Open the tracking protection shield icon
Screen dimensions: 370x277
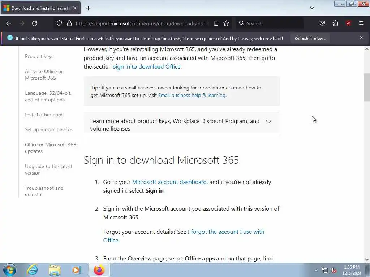(59, 23)
